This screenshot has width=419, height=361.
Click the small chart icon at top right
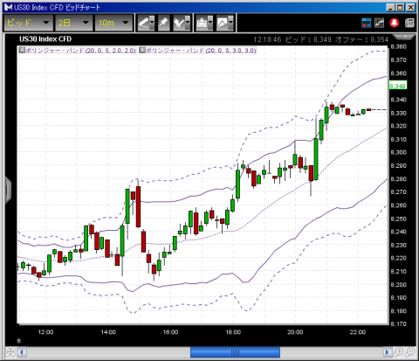coord(379,23)
